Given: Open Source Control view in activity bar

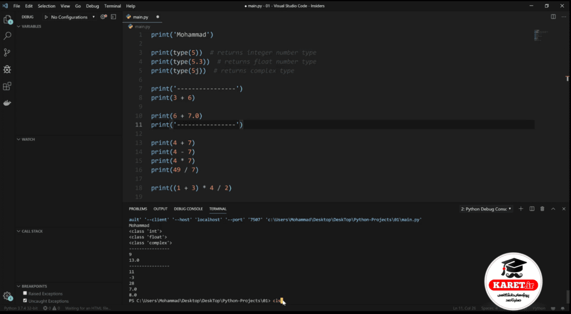Looking at the screenshot, I should coord(7,53).
